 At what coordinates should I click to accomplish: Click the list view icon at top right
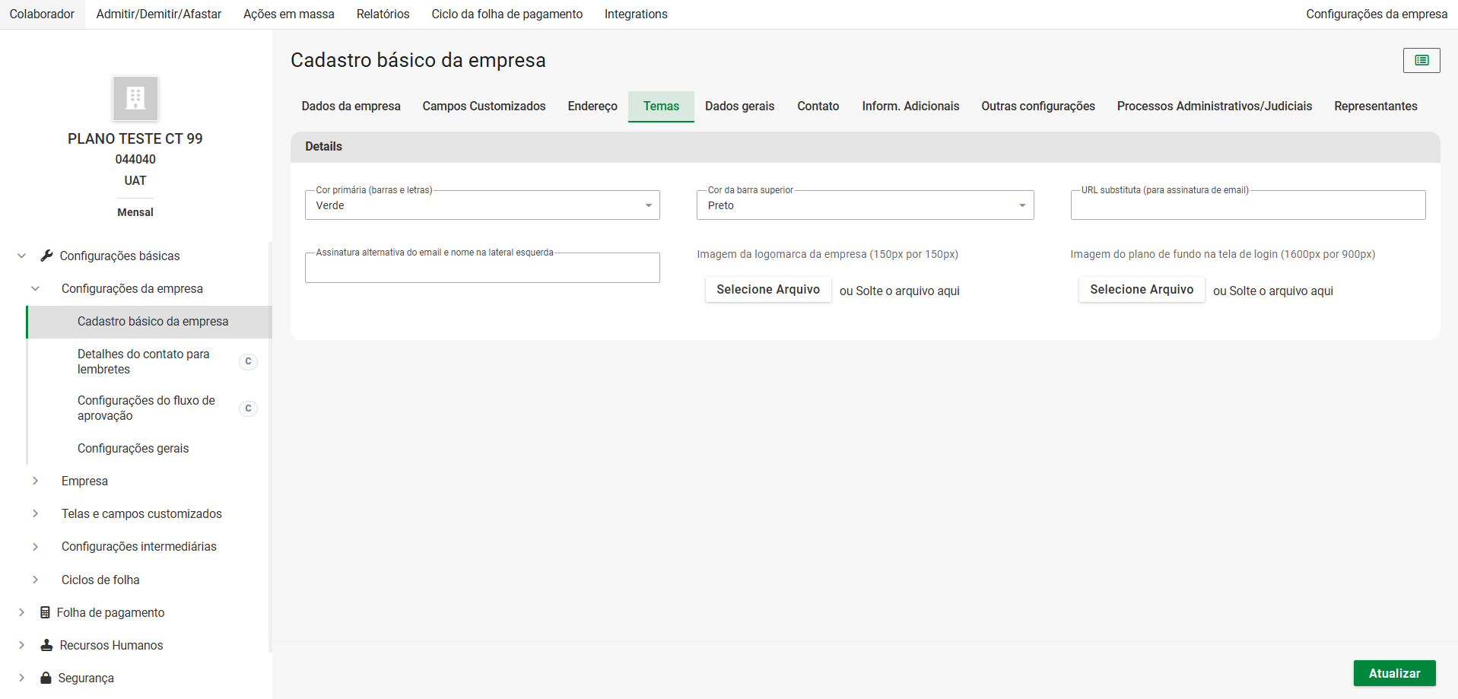point(1421,60)
